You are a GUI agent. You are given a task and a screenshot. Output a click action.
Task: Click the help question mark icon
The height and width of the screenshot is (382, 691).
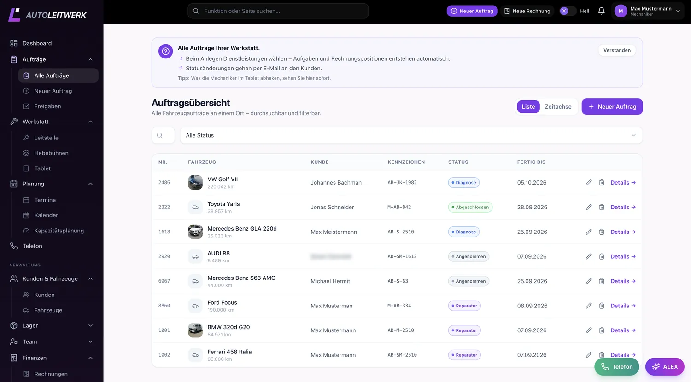pos(165,51)
